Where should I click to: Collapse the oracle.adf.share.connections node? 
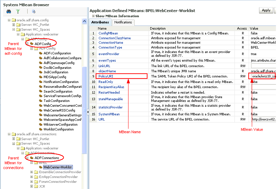pyautogui.click(x=9, y=134)
